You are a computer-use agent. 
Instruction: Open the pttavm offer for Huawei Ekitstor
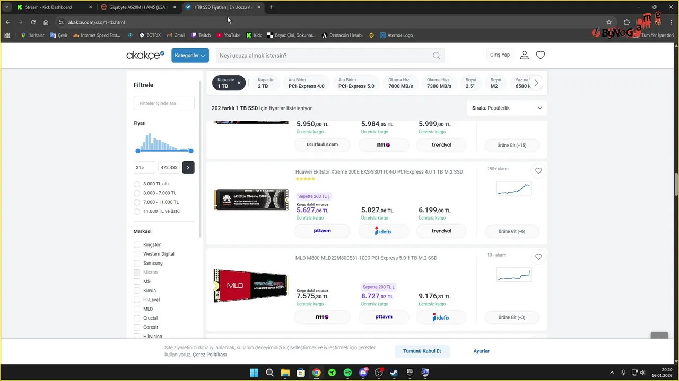click(x=323, y=231)
